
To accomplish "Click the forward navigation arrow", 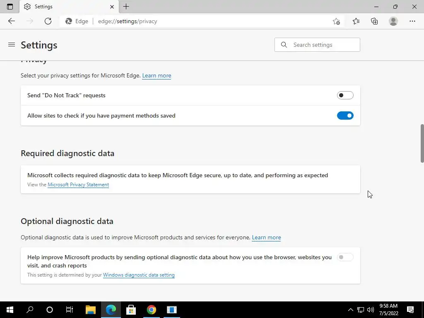I will click(x=30, y=21).
